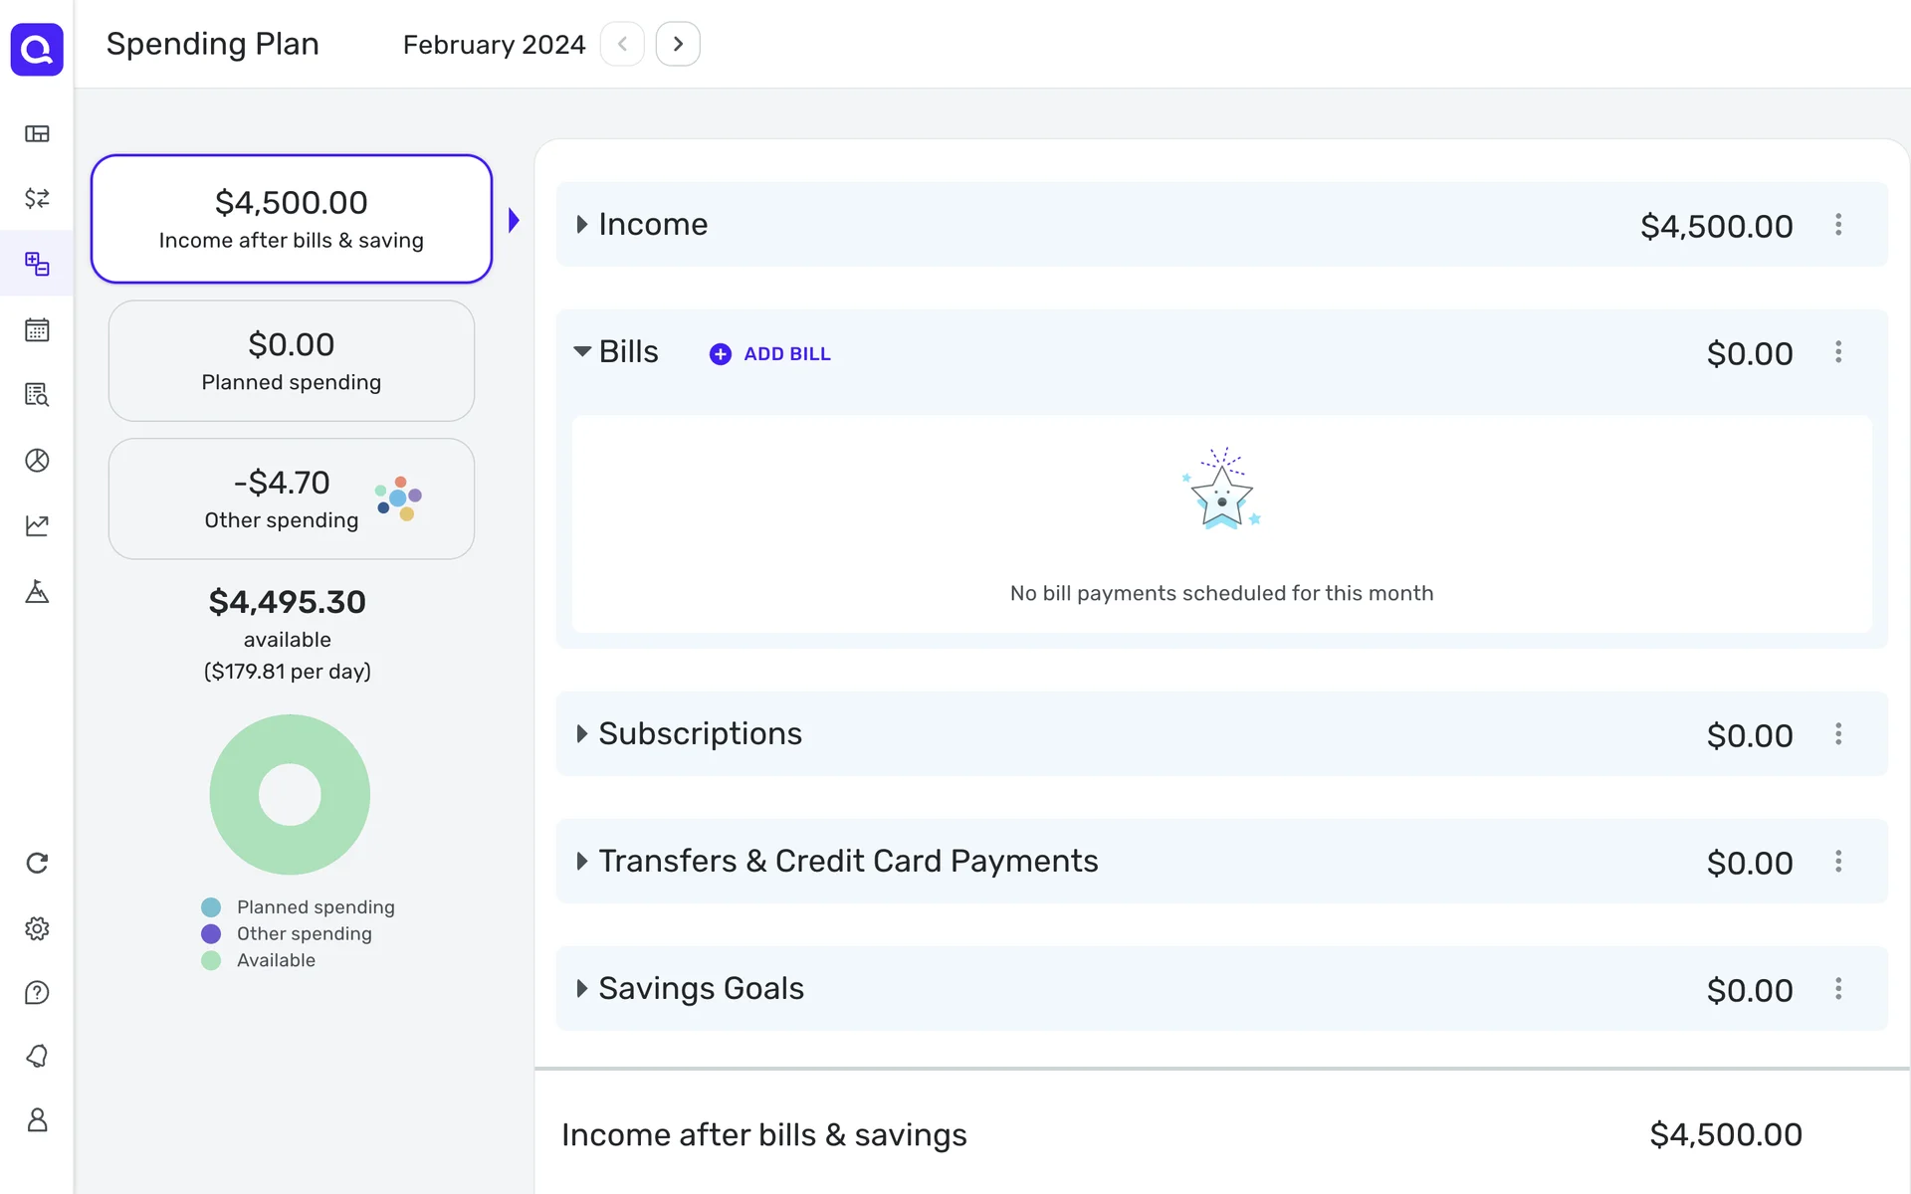
Task: Select the Other spending card
Action: pos(291,498)
